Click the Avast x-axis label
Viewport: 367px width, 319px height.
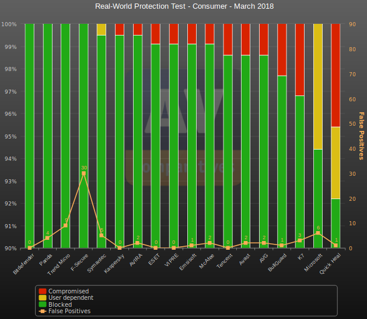245,260
